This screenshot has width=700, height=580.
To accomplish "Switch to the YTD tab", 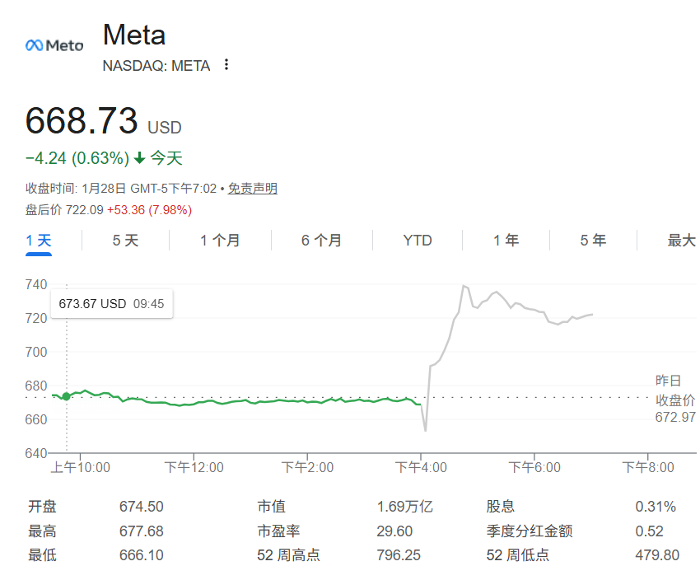I will pyautogui.click(x=418, y=241).
